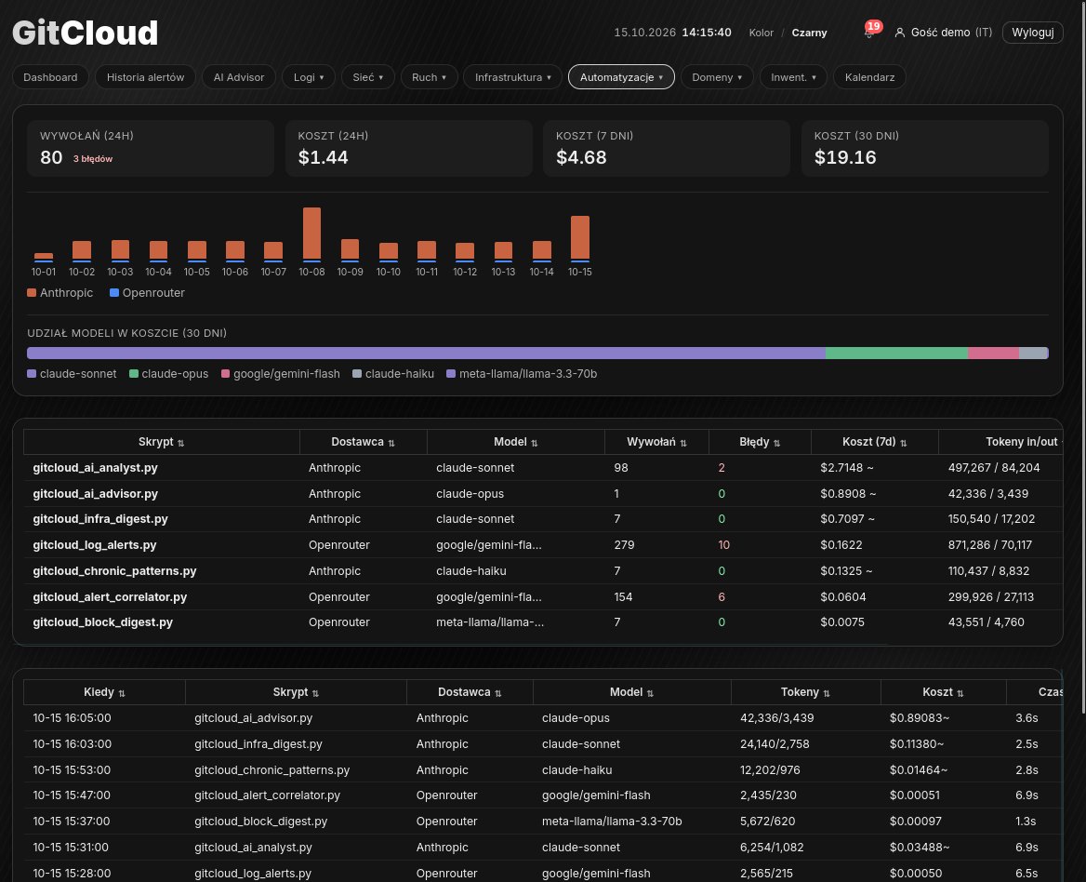Sort the scripts table by Model icon

[534, 443]
